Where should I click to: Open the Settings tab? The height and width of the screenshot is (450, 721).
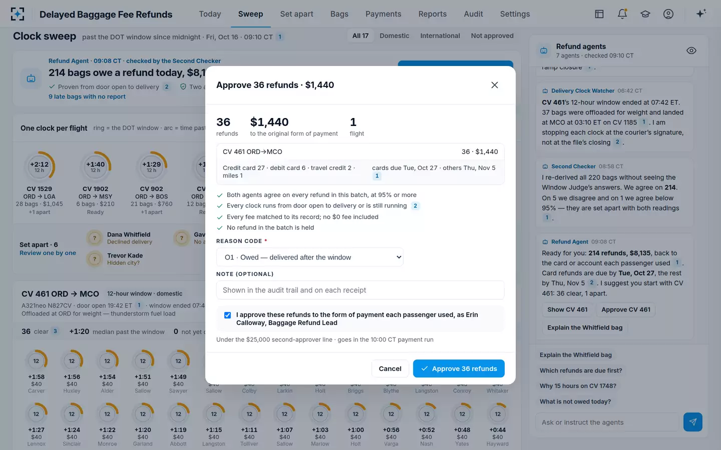(x=515, y=14)
